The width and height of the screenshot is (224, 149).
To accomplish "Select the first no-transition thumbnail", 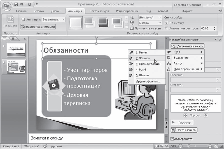I will click(x=76, y=23).
